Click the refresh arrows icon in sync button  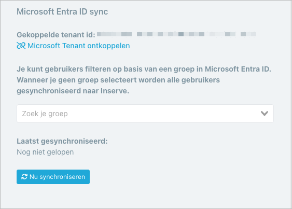pos(24,177)
